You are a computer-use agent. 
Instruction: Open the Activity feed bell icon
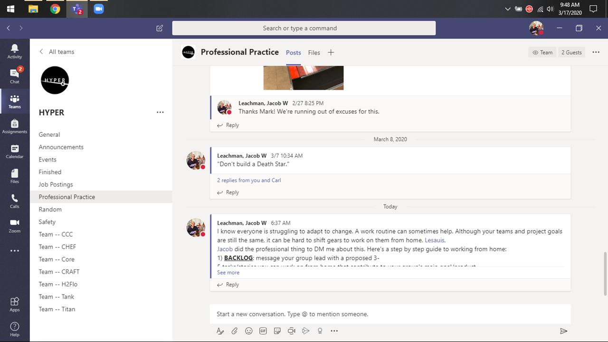(14, 51)
